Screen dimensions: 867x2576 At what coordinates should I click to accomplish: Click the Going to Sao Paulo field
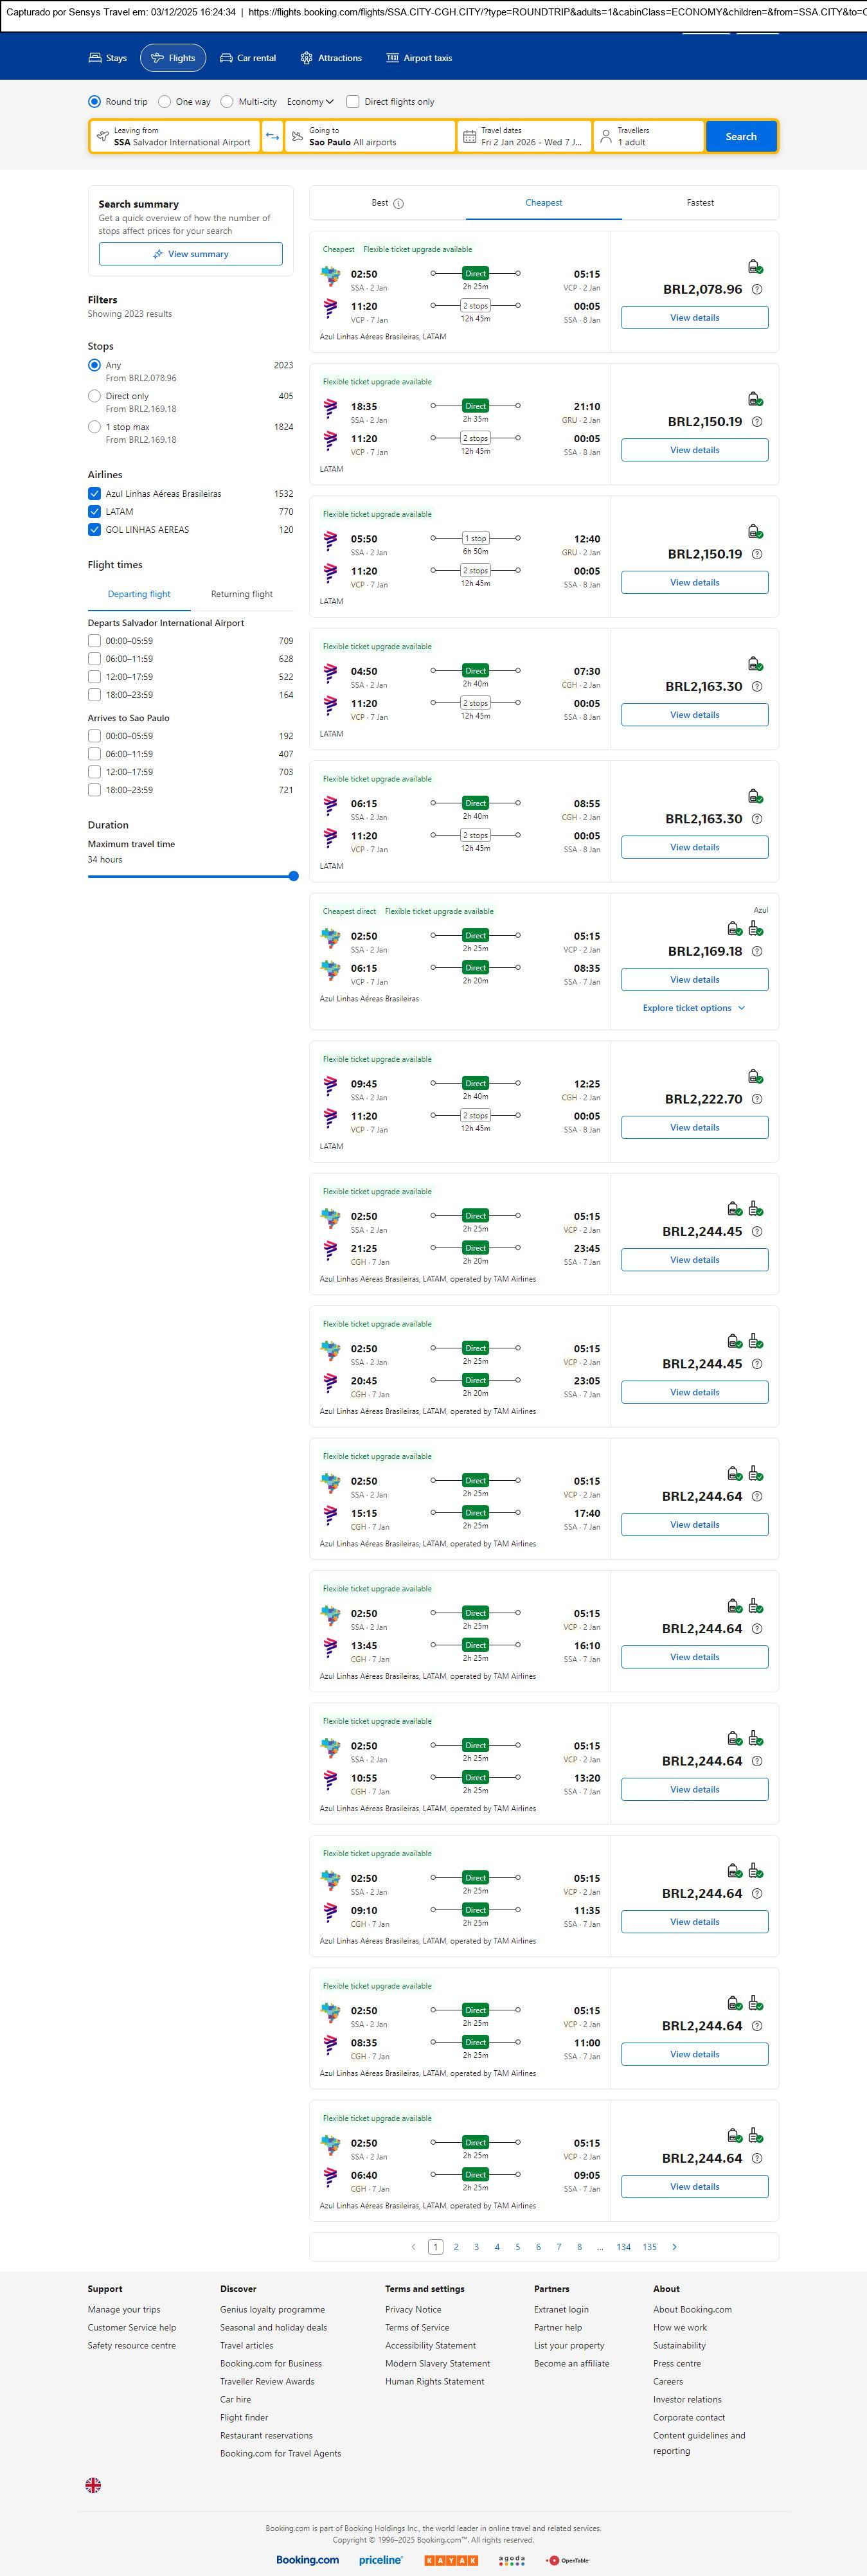(x=370, y=137)
